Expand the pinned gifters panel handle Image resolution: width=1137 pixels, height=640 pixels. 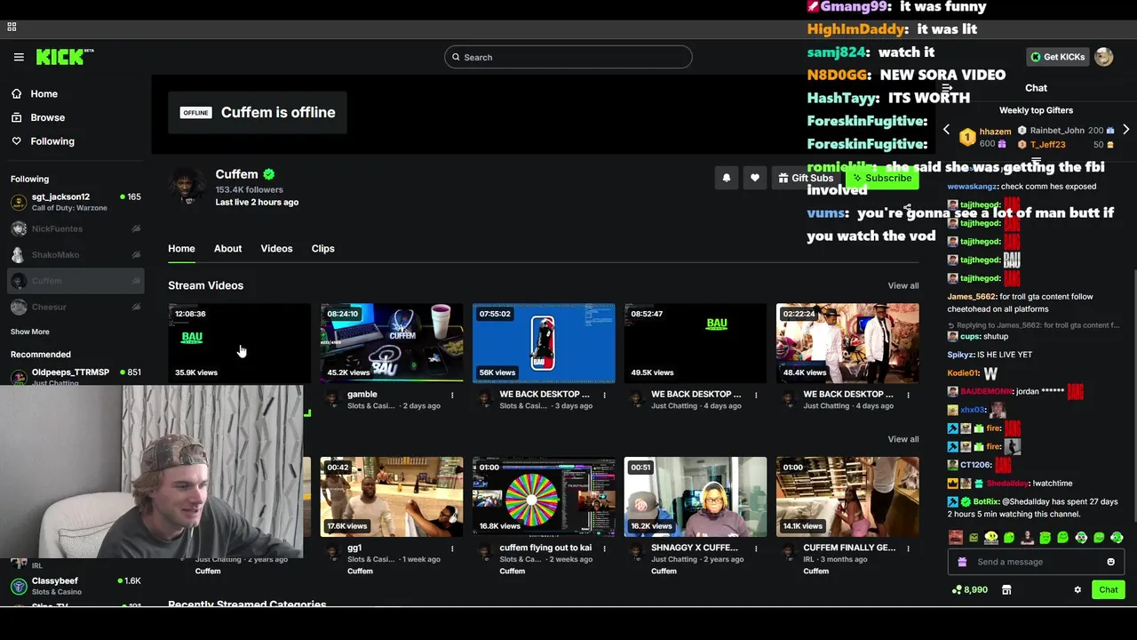tap(1036, 162)
